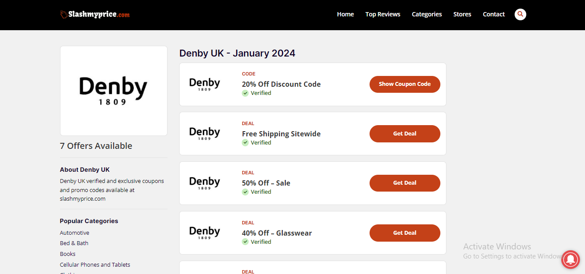Click Denby logo on 20% Off offer

(x=205, y=84)
